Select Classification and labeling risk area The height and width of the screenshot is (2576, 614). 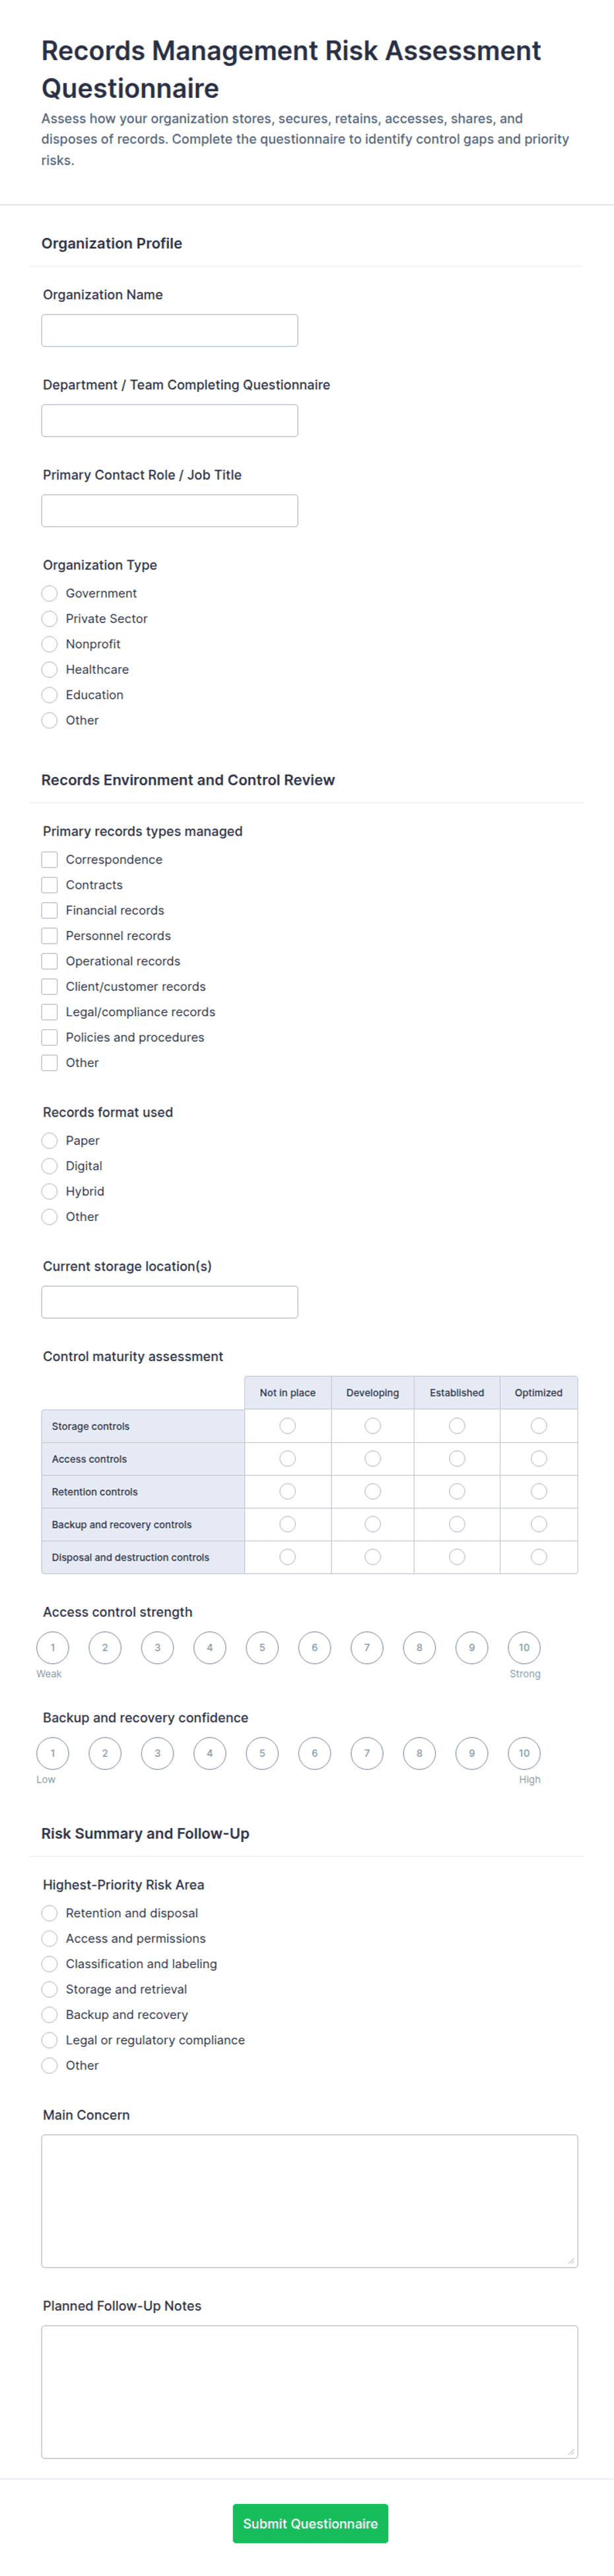(x=49, y=1964)
